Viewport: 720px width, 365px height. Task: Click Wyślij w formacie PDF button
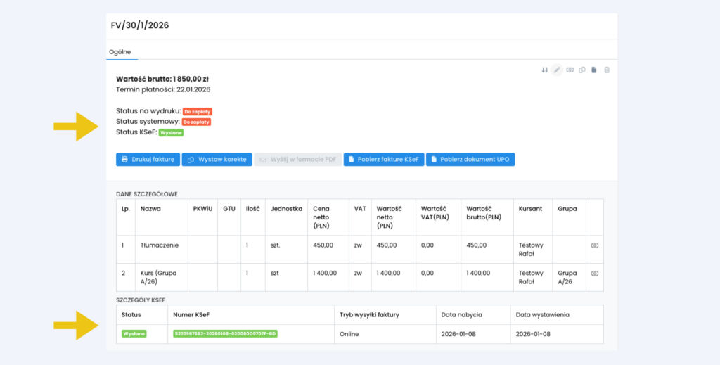(x=297, y=160)
